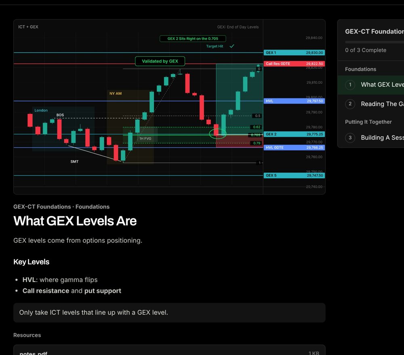The height and width of the screenshot is (355, 404).
Task: Click the 'Putting It Together' section header
Action: tap(368, 122)
